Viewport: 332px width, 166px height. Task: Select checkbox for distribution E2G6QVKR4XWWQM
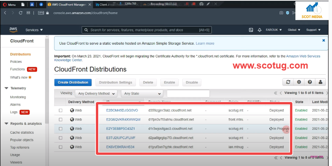(x=60, y=119)
